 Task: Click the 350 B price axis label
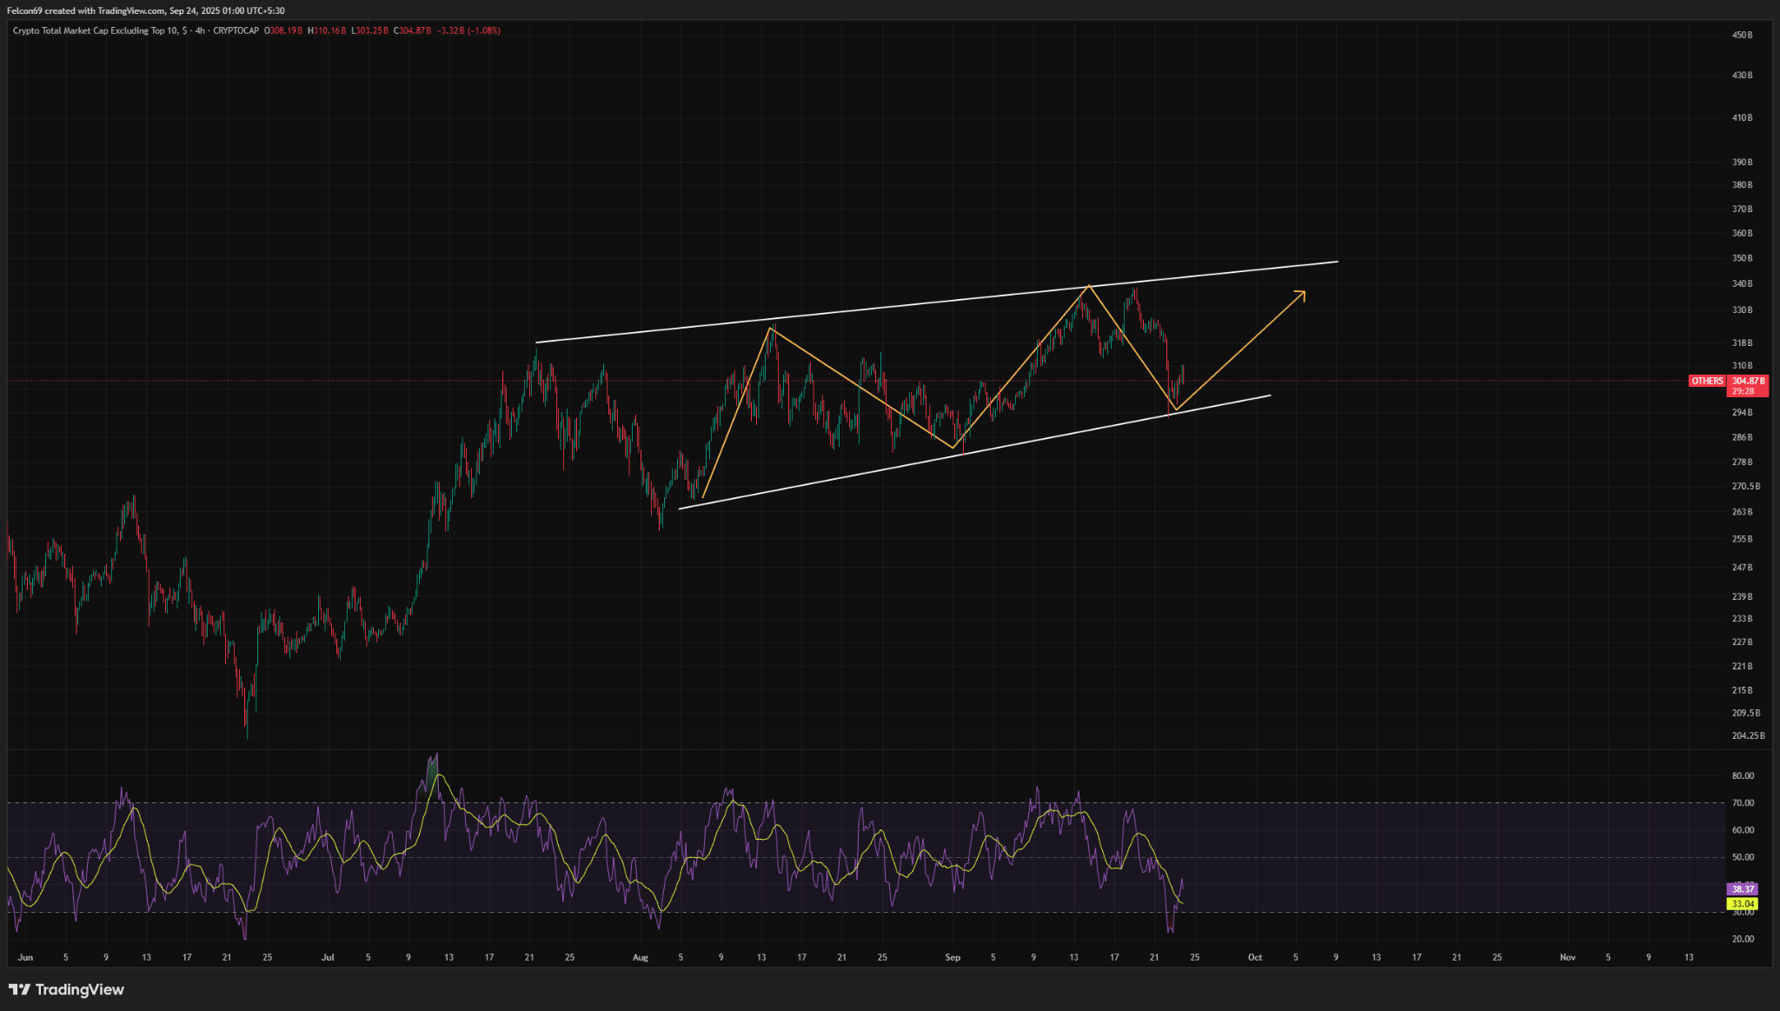1742,258
